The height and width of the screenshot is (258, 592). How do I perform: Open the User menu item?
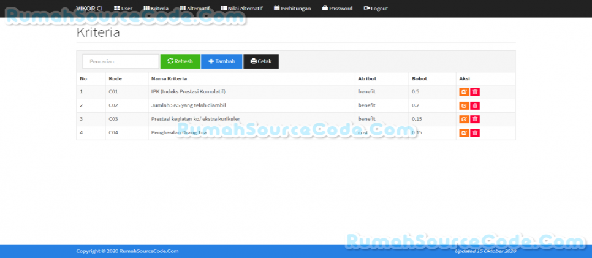coord(123,9)
